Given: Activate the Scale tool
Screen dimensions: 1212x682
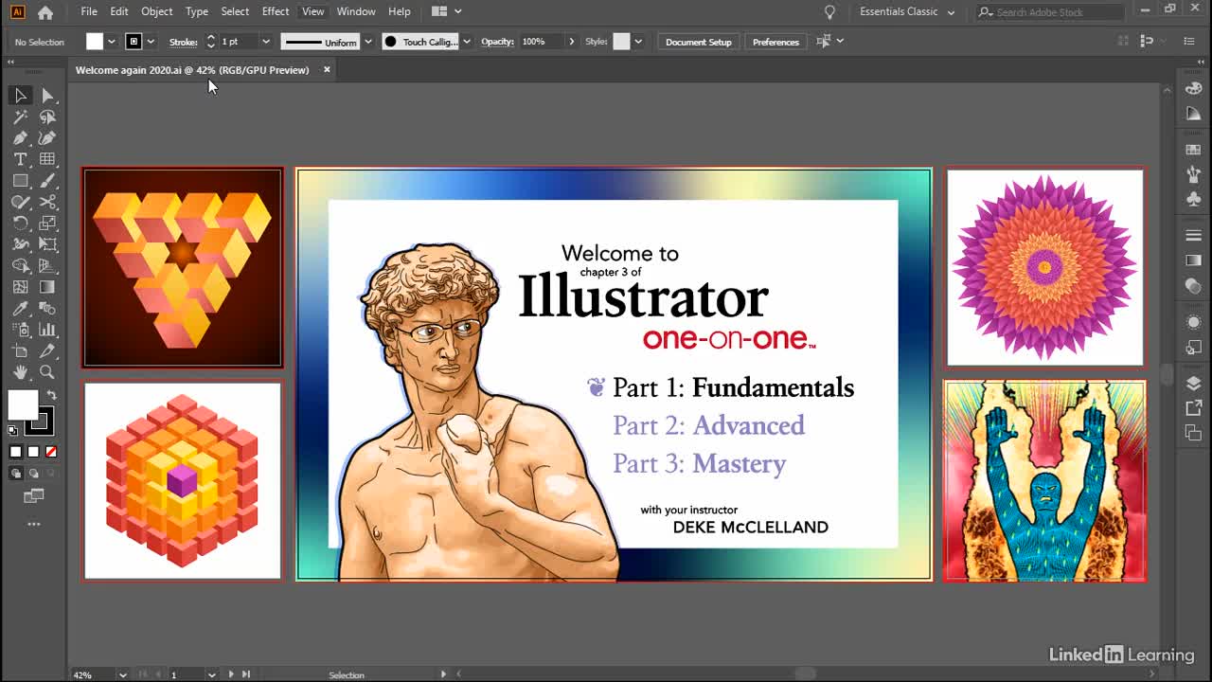Looking at the screenshot, I should pos(47,224).
